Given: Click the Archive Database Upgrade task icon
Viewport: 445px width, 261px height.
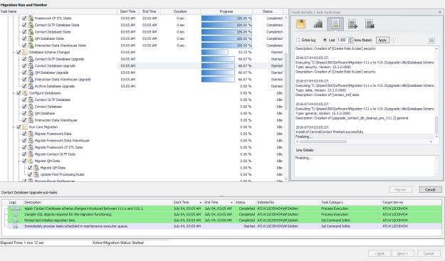Looking at the screenshot, I should [31, 87].
